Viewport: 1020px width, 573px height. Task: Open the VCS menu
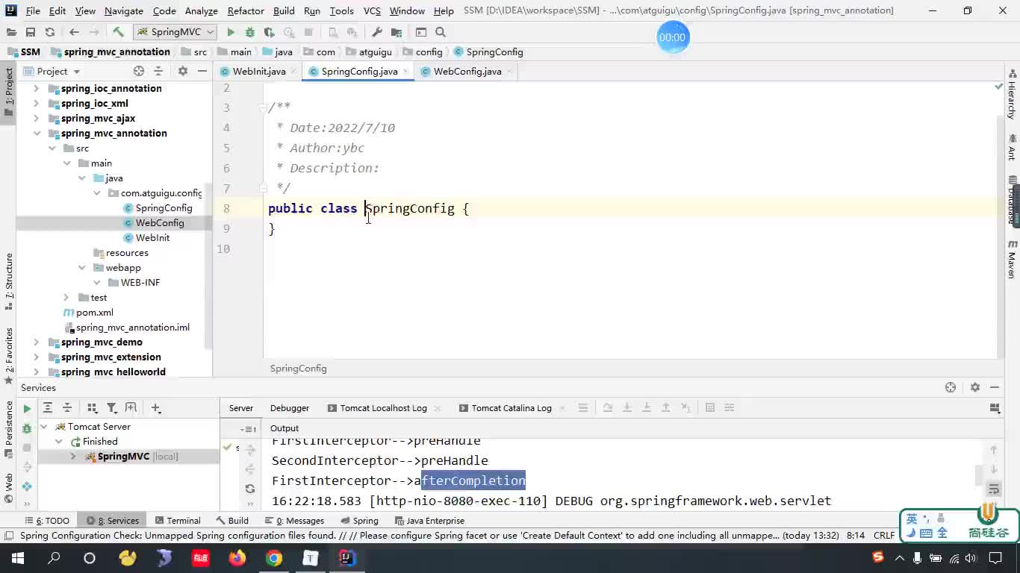click(372, 10)
